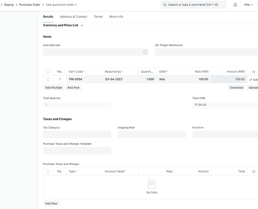Click the Amount (INR) cell 100.00
Image resolution: width=258 pixels, height=209 pixels.
(x=229, y=79)
